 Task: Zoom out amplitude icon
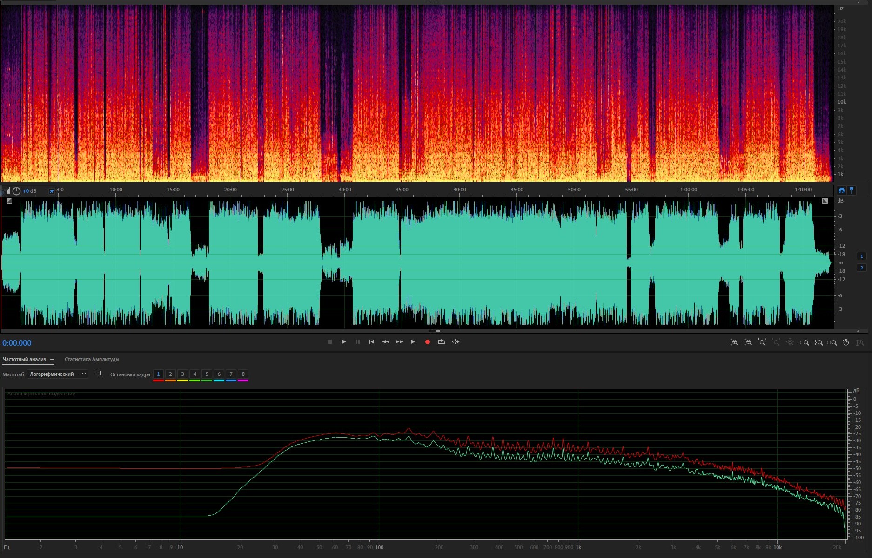pos(748,342)
